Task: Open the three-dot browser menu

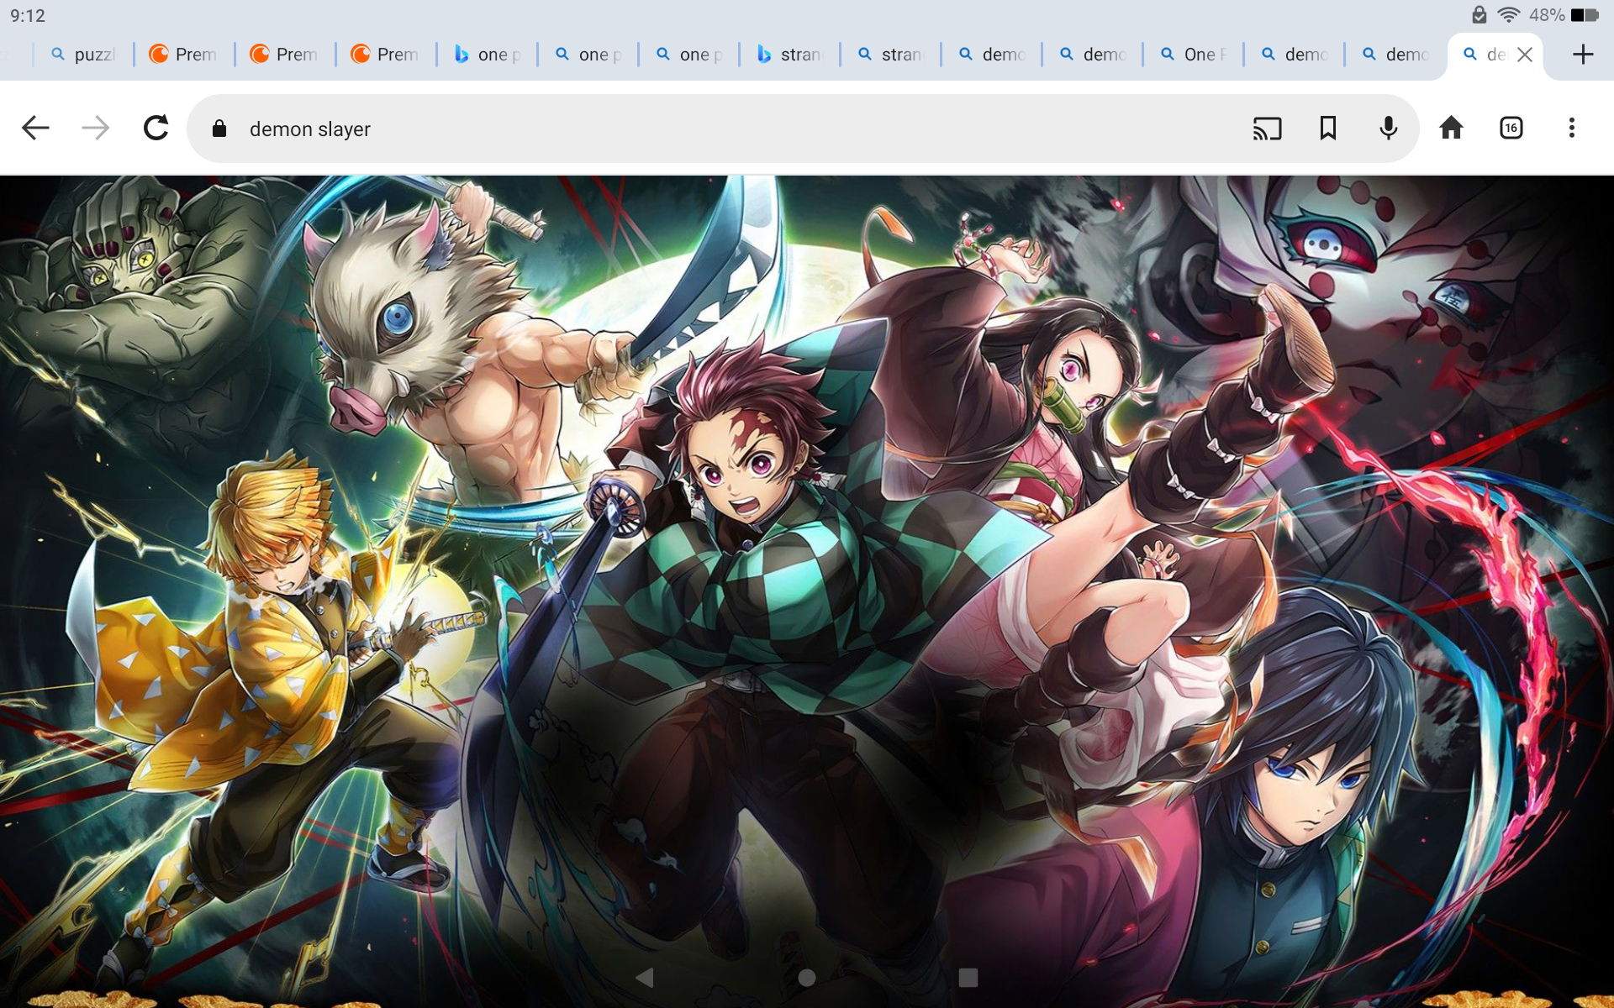Action: pyautogui.click(x=1571, y=129)
